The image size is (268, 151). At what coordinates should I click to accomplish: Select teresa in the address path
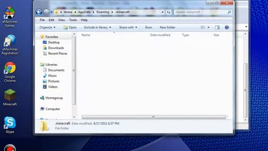point(68,12)
